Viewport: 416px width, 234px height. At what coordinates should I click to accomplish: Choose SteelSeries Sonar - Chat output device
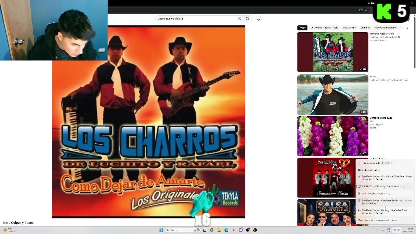pos(384,202)
